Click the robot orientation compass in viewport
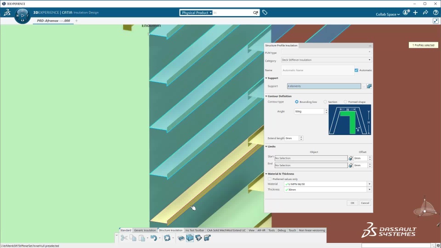Viewport: 441px width, 248px height. point(424,208)
